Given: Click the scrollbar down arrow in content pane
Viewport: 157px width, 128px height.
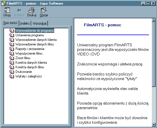Looking at the screenshot, I should point(154,125).
